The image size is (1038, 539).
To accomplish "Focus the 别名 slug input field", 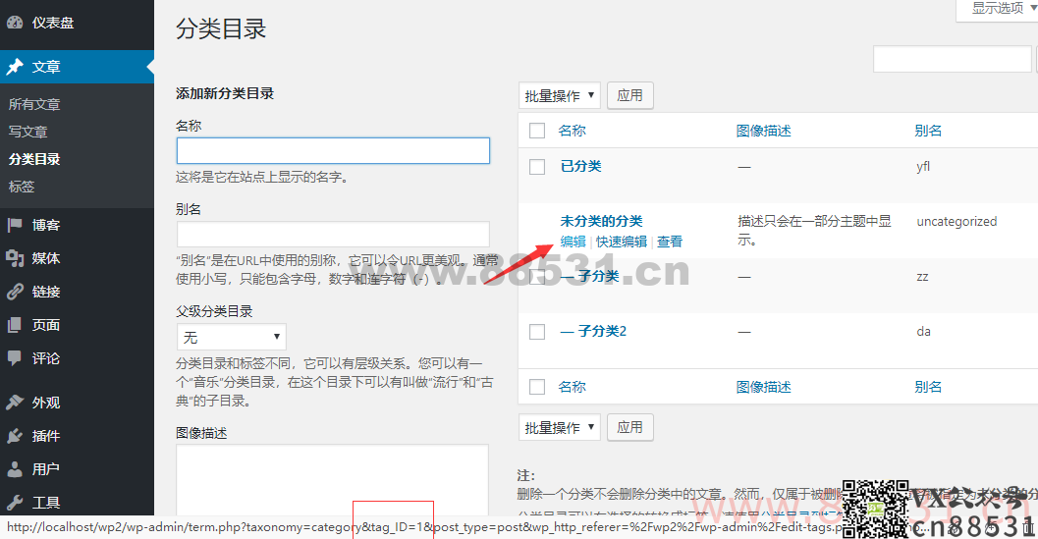I will tap(333, 235).
